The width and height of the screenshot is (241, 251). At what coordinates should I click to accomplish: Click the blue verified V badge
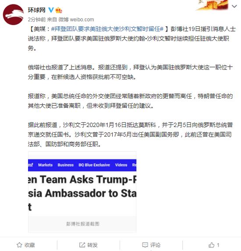[x=51, y=10]
